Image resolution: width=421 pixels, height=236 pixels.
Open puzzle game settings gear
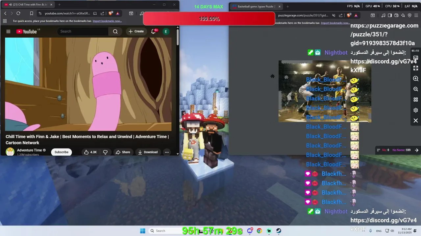[416, 110]
